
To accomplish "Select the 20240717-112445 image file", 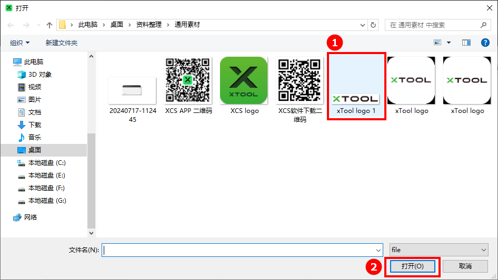I will point(133,100).
